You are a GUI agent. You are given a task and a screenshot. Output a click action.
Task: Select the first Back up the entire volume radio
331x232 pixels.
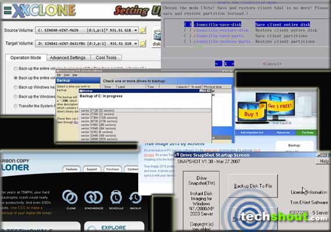(16, 68)
